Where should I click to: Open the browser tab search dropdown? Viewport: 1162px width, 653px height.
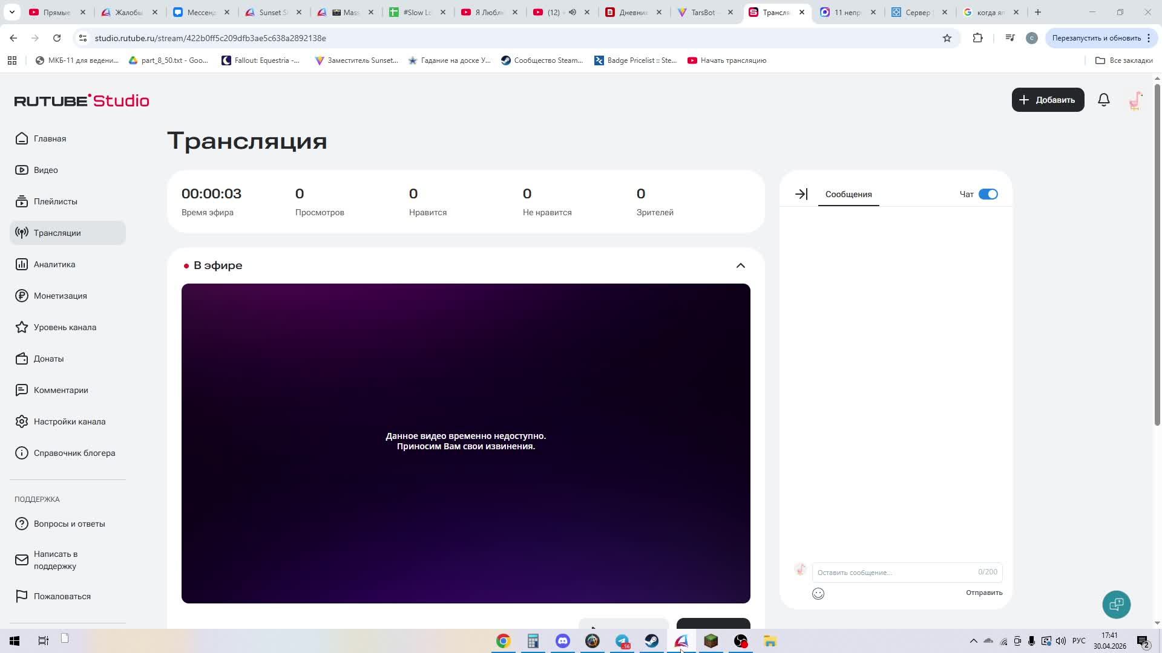(x=11, y=12)
